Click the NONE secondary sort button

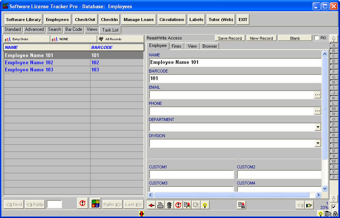click(x=74, y=39)
